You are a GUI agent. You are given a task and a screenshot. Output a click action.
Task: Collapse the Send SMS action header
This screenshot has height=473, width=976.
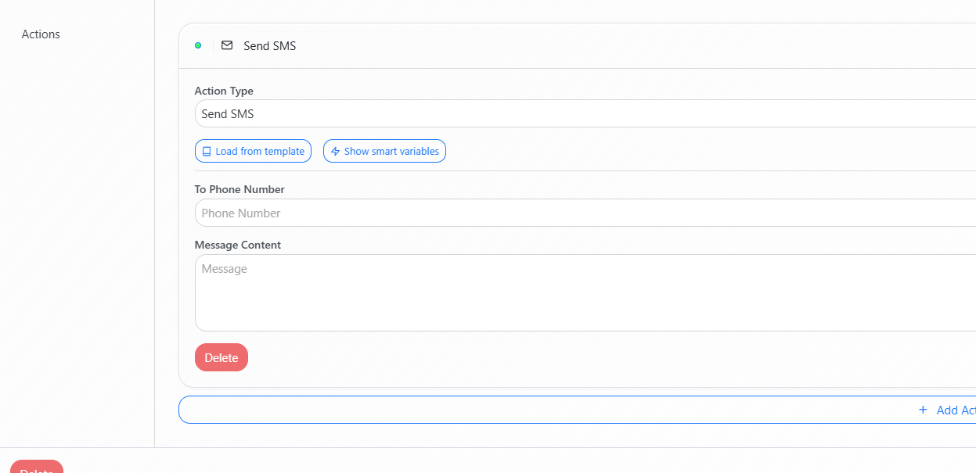coord(579,45)
